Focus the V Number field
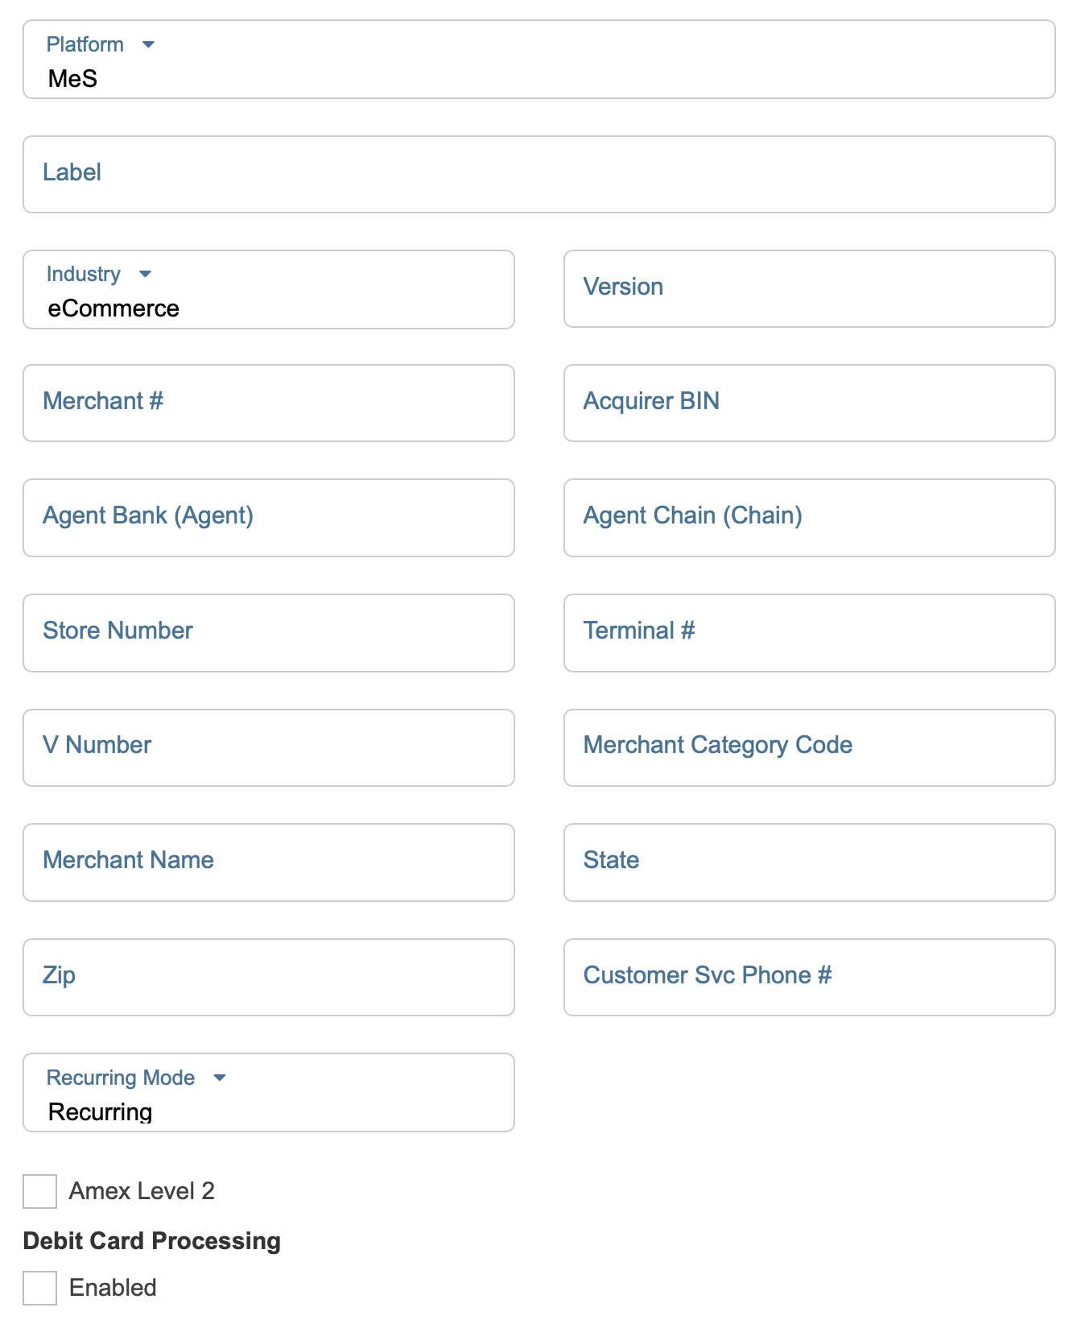 [x=268, y=747]
